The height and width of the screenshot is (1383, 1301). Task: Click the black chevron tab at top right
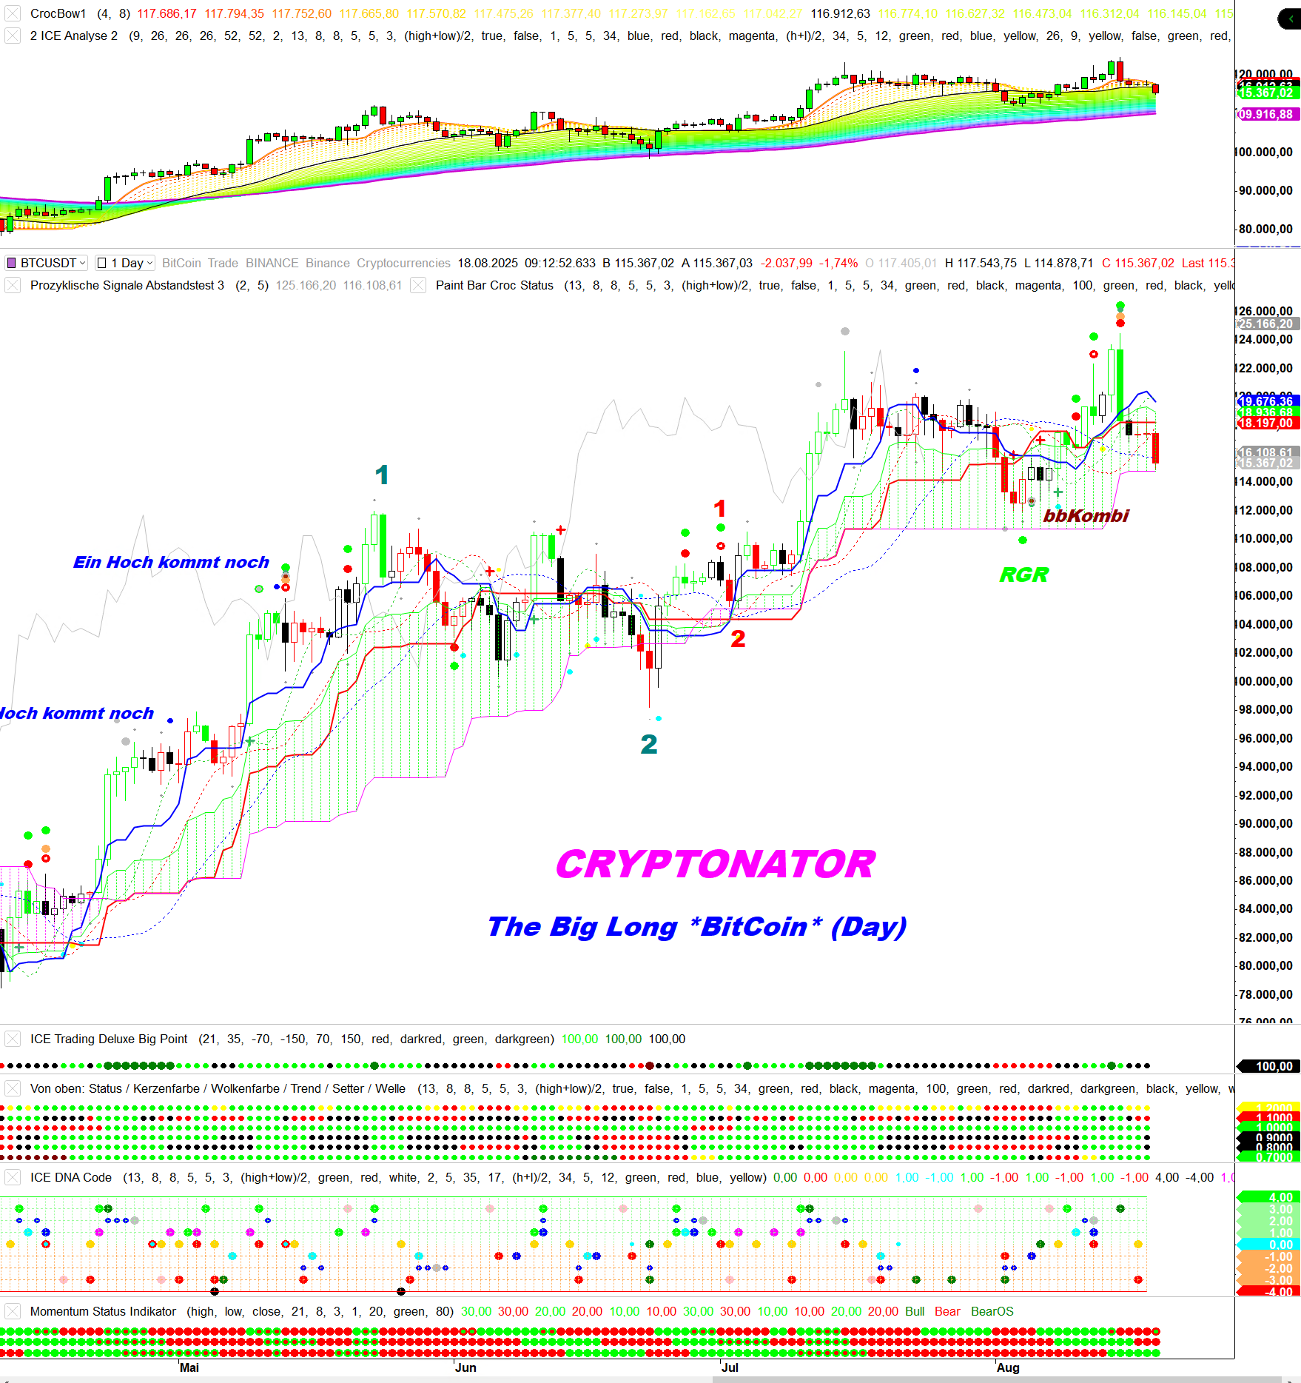pos(1289,19)
